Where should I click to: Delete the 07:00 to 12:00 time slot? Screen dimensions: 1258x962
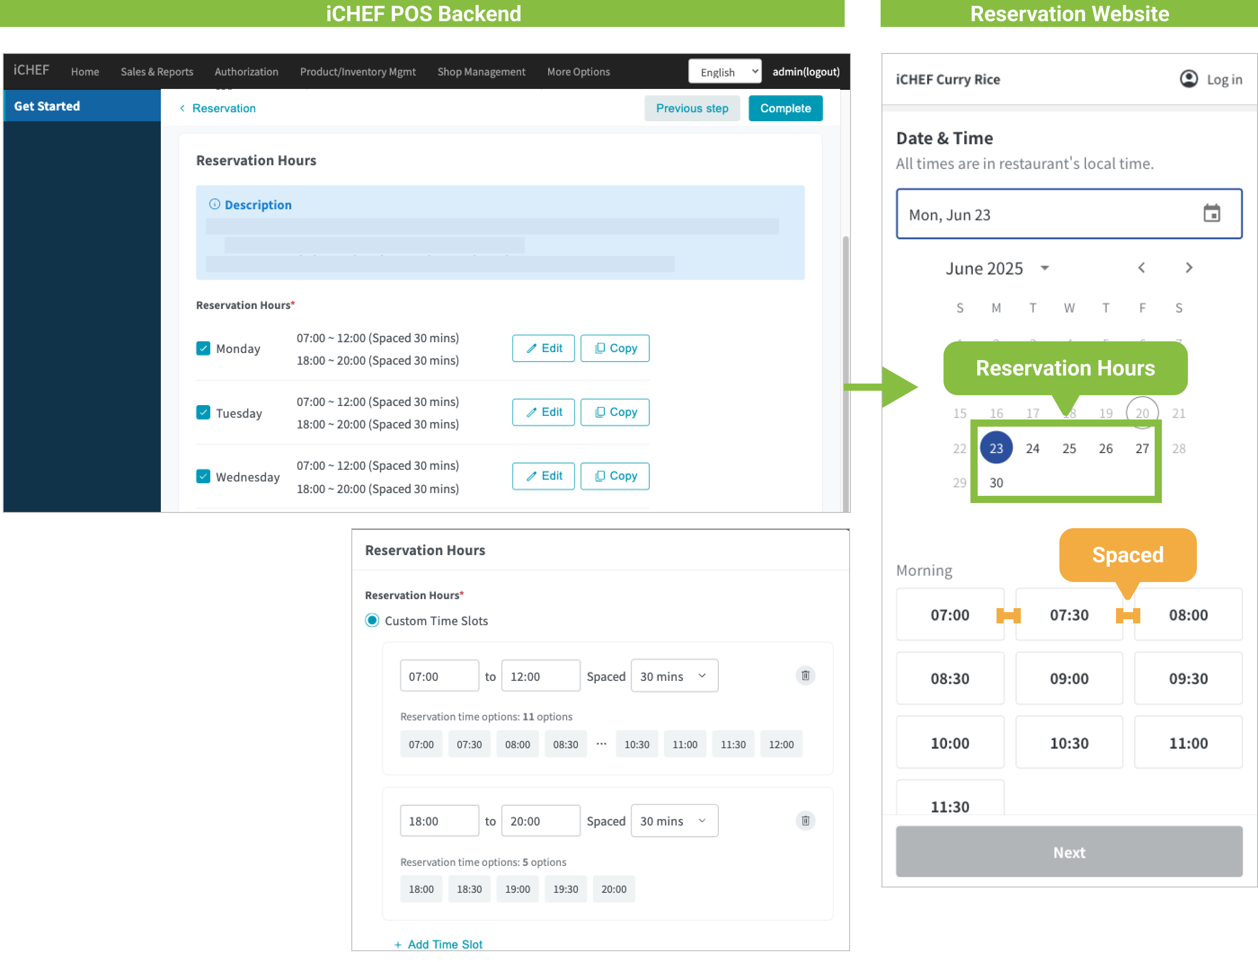[x=805, y=675]
